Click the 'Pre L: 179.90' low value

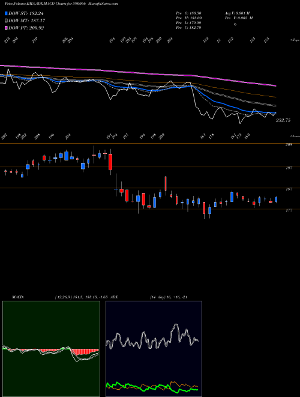click(x=188, y=23)
